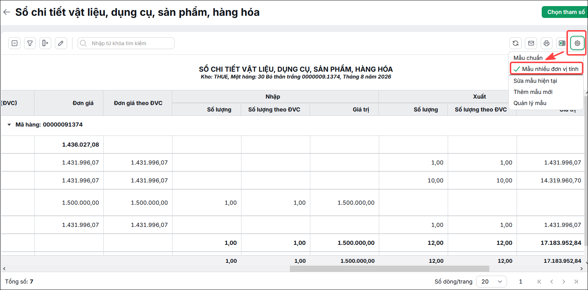Click the magnifier search icon
Screen dimensions: 588x290
83,43
